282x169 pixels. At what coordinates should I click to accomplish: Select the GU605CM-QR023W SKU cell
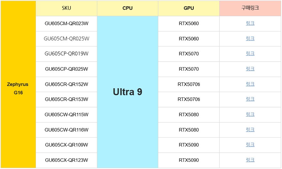[x=66, y=24]
